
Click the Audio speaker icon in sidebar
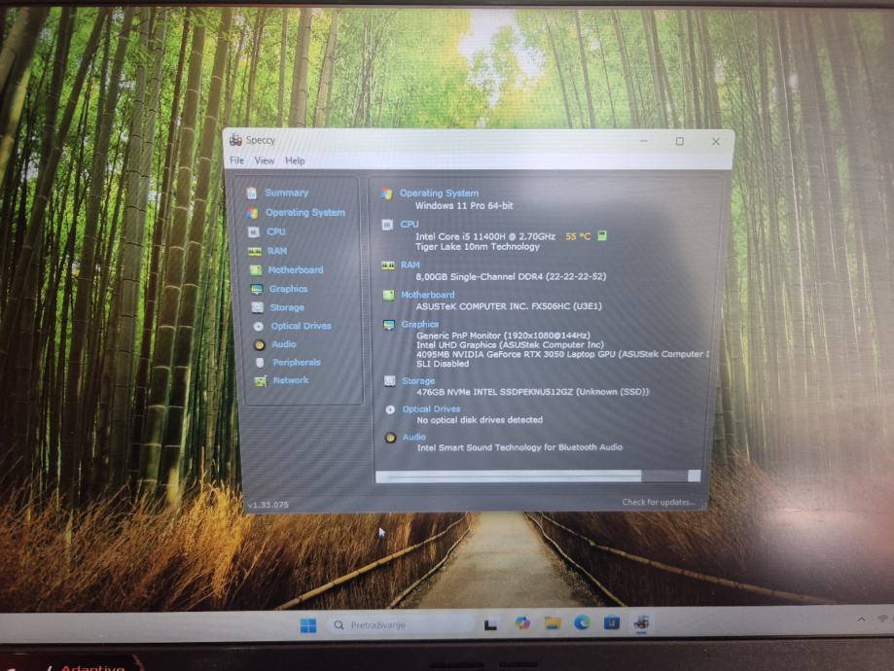[259, 345]
